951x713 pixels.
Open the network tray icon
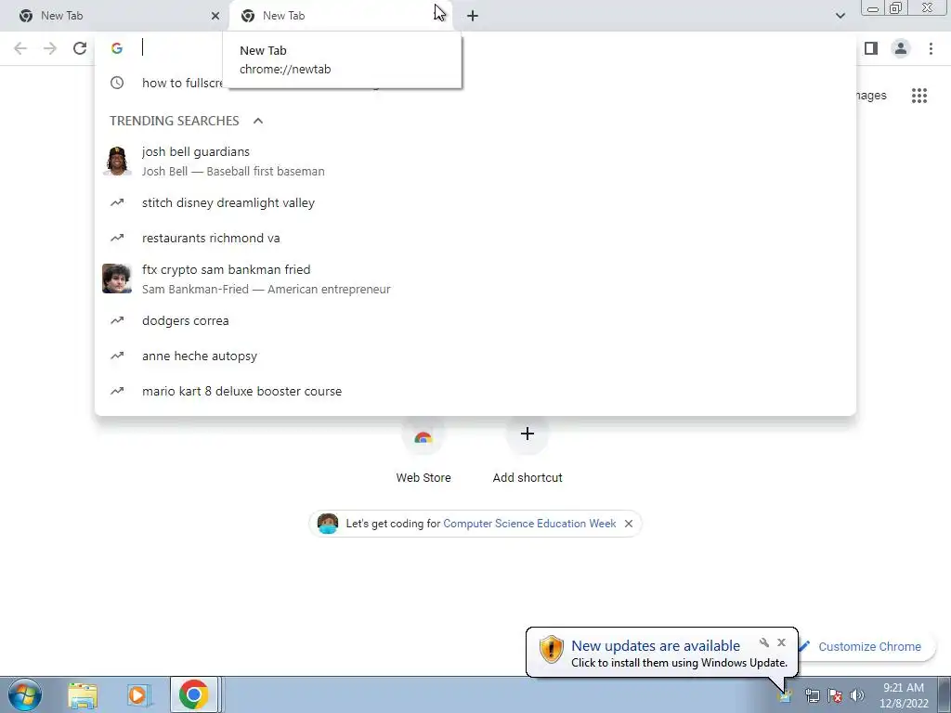[812, 696]
